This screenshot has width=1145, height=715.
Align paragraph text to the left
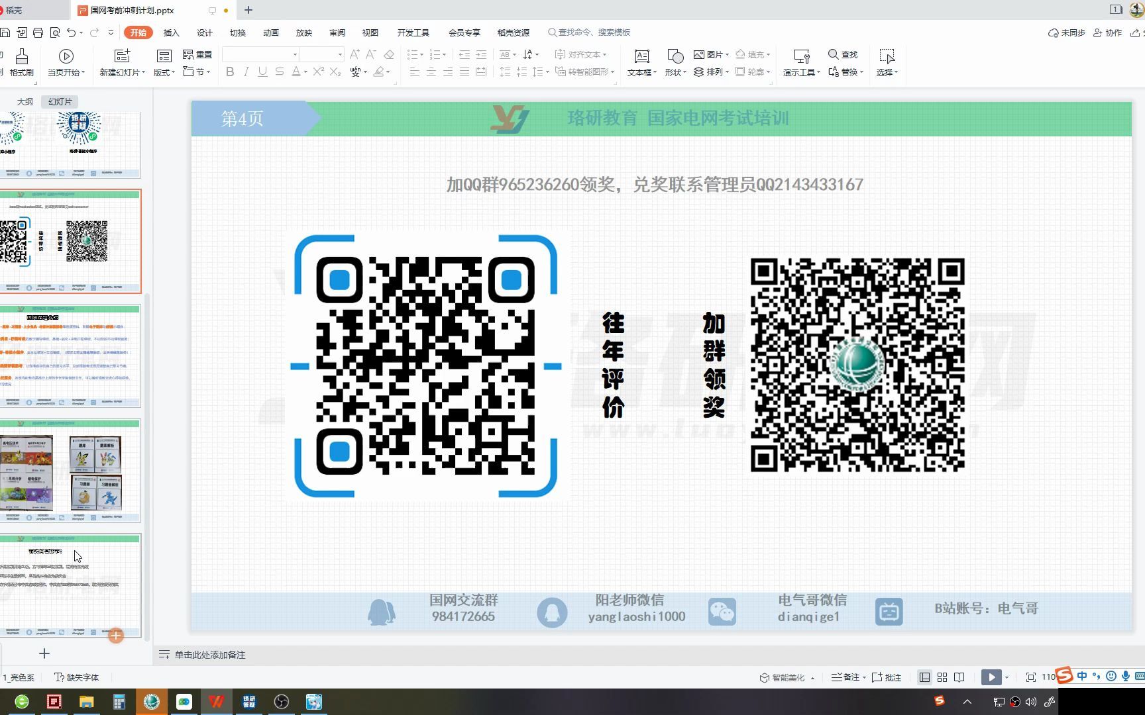415,71
